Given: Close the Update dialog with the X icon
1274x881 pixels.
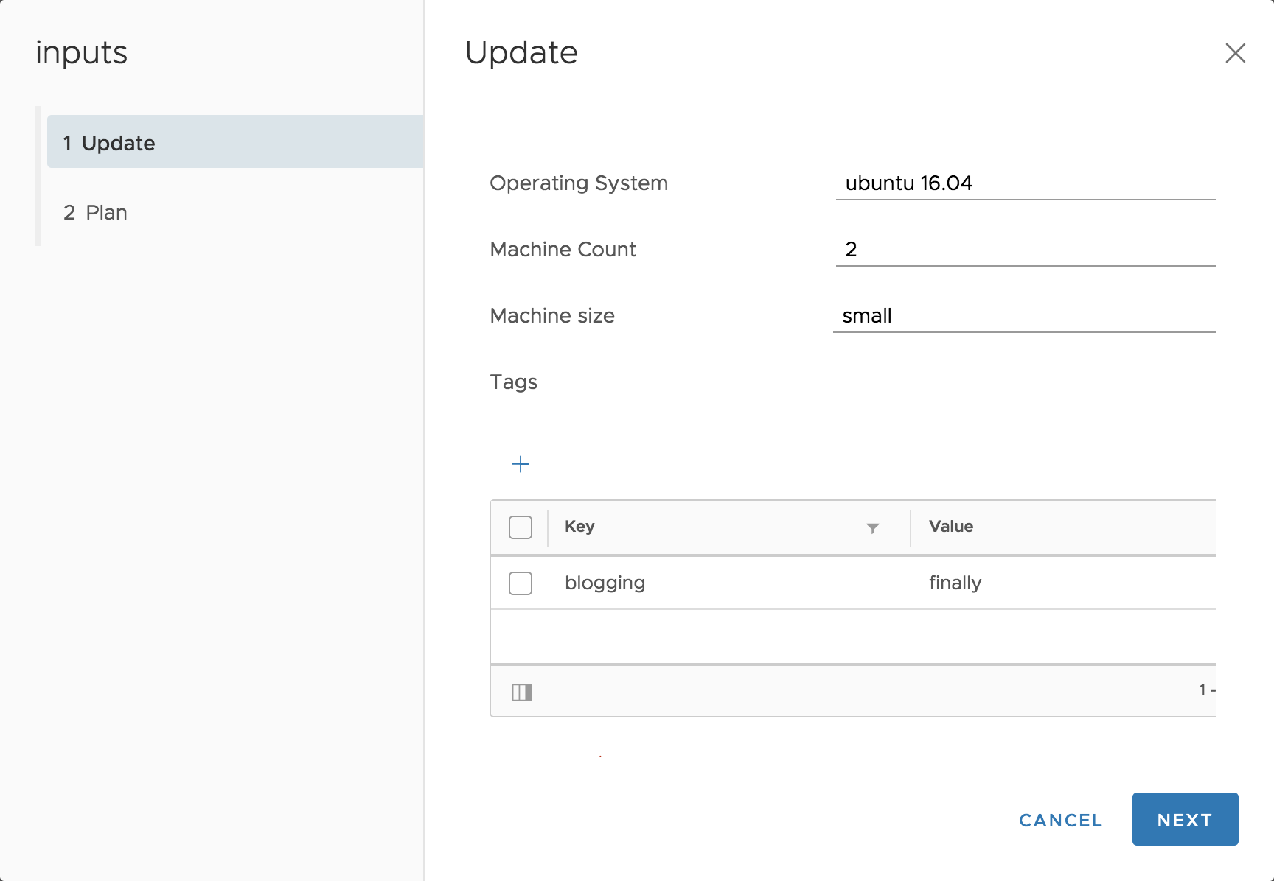Looking at the screenshot, I should [x=1235, y=53].
